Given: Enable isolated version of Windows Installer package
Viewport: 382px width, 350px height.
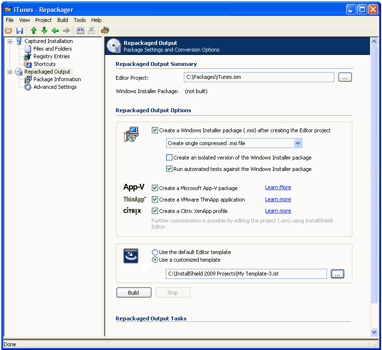Looking at the screenshot, I should pos(169,158).
